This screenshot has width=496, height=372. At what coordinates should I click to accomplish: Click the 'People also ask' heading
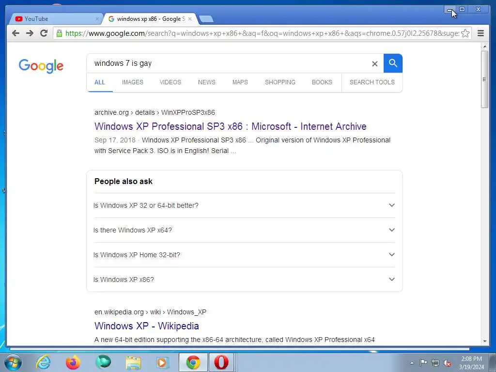point(124,181)
